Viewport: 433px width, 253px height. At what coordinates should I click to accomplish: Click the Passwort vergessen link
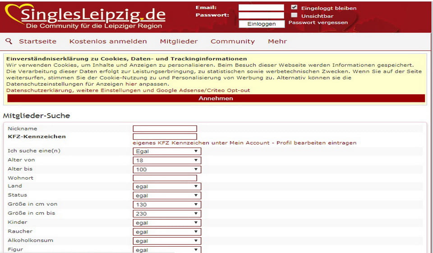(x=318, y=23)
